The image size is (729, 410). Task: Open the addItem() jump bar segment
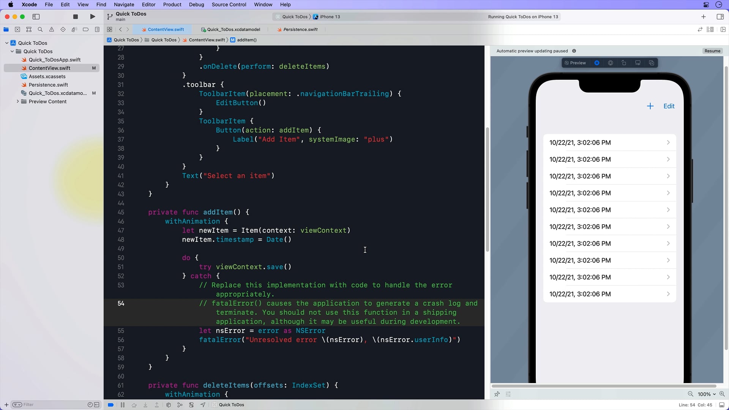click(x=243, y=40)
